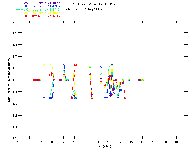Click the AOT 1020nm legend entry
This screenshot has width=193, height=154.
click(x=38, y=16)
